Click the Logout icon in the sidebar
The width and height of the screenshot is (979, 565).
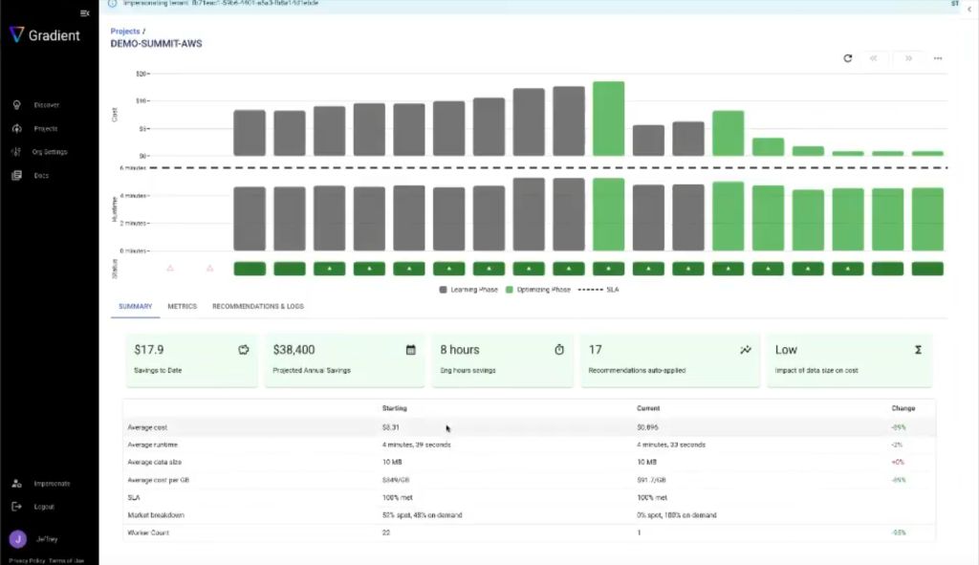tap(17, 507)
